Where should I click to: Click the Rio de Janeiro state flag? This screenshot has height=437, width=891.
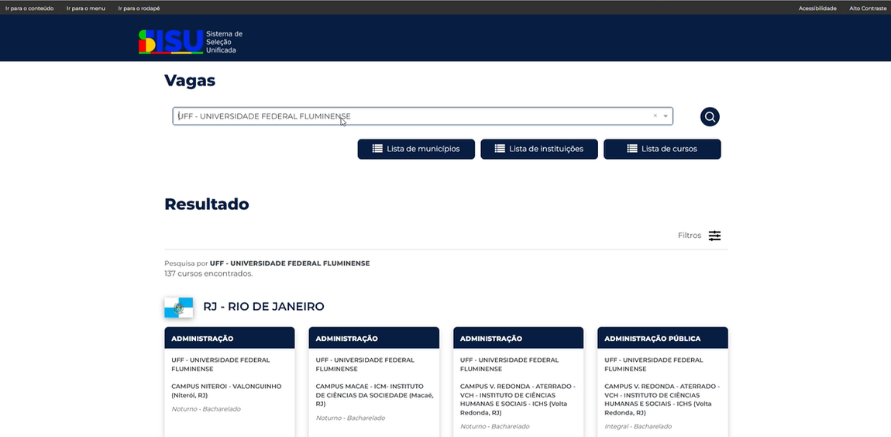coord(178,307)
